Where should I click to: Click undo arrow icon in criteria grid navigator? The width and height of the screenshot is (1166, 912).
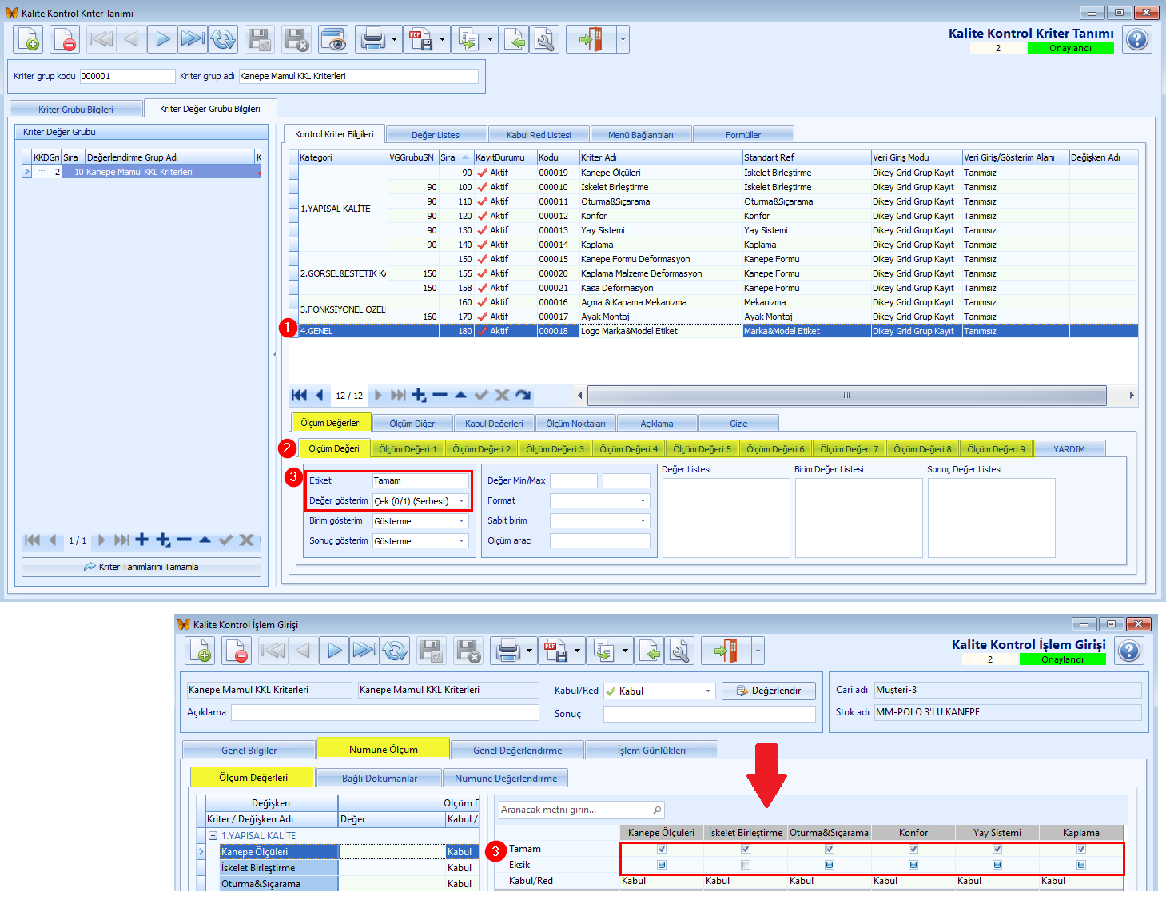click(523, 395)
